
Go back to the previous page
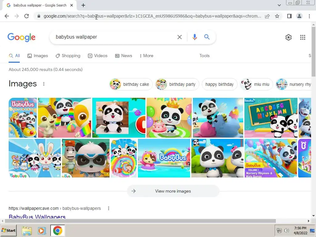pyautogui.click(x=7, y=16)
